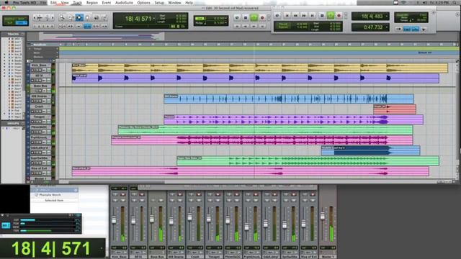This screenshot has height=259, width=461.
Task: Select the Trim tool in edit toolbar
Action: pos(71,17)
